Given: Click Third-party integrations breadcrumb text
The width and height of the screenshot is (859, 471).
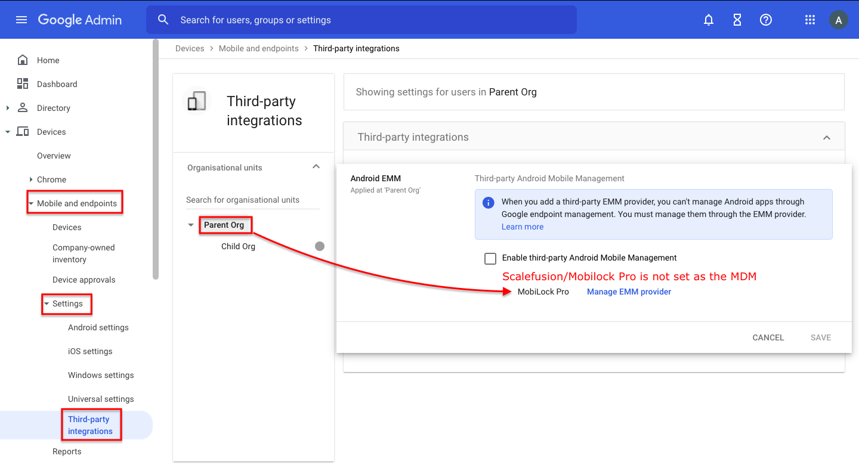Looking at the screenshot, I should pos(356,48).
